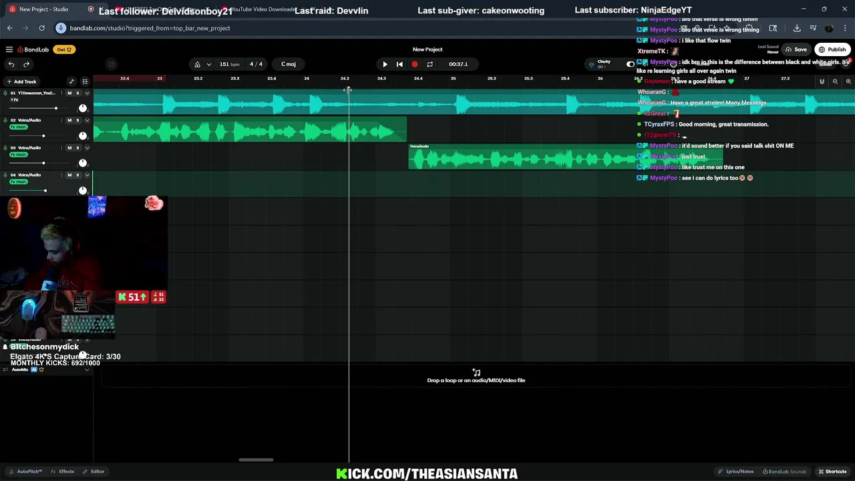Click track 04 microphone input icon
This screenshot has height=481, width=855.
coord(5,175)
